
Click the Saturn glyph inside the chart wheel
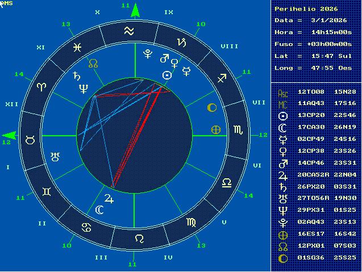pyautogui.click(x=76, y=77)
